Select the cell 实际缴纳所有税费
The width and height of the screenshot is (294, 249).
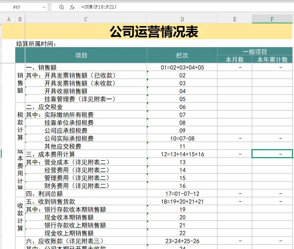coord(86,114)
